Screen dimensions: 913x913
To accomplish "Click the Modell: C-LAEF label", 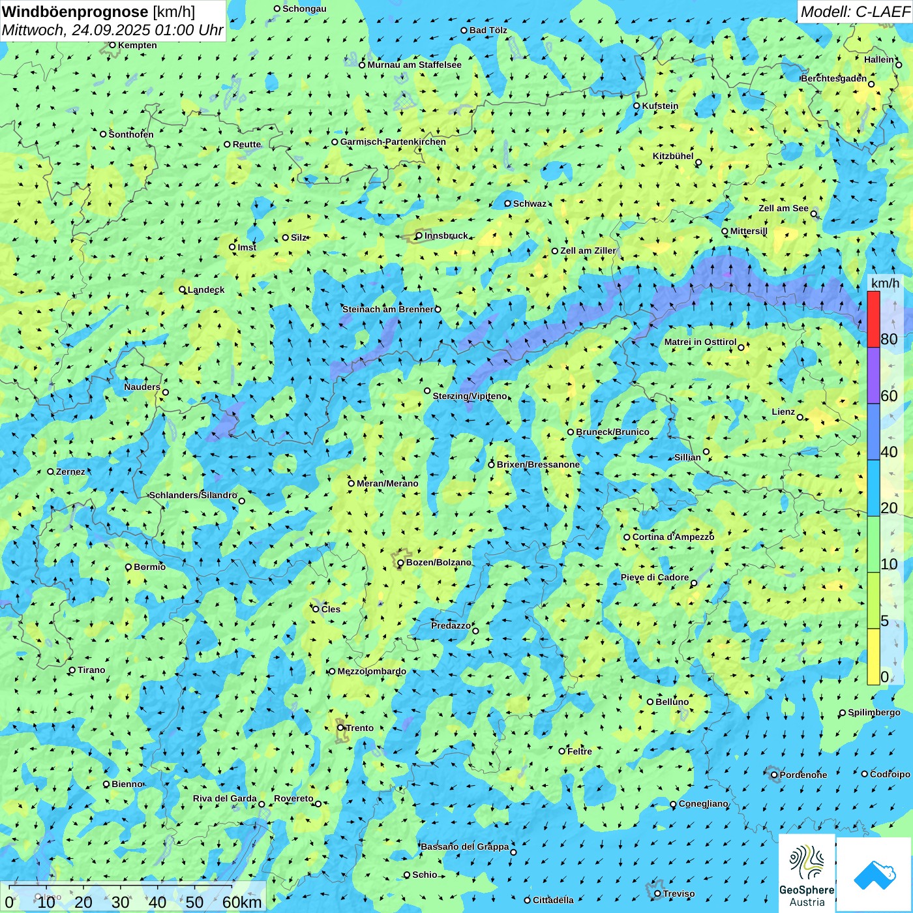I will (855, 12).
